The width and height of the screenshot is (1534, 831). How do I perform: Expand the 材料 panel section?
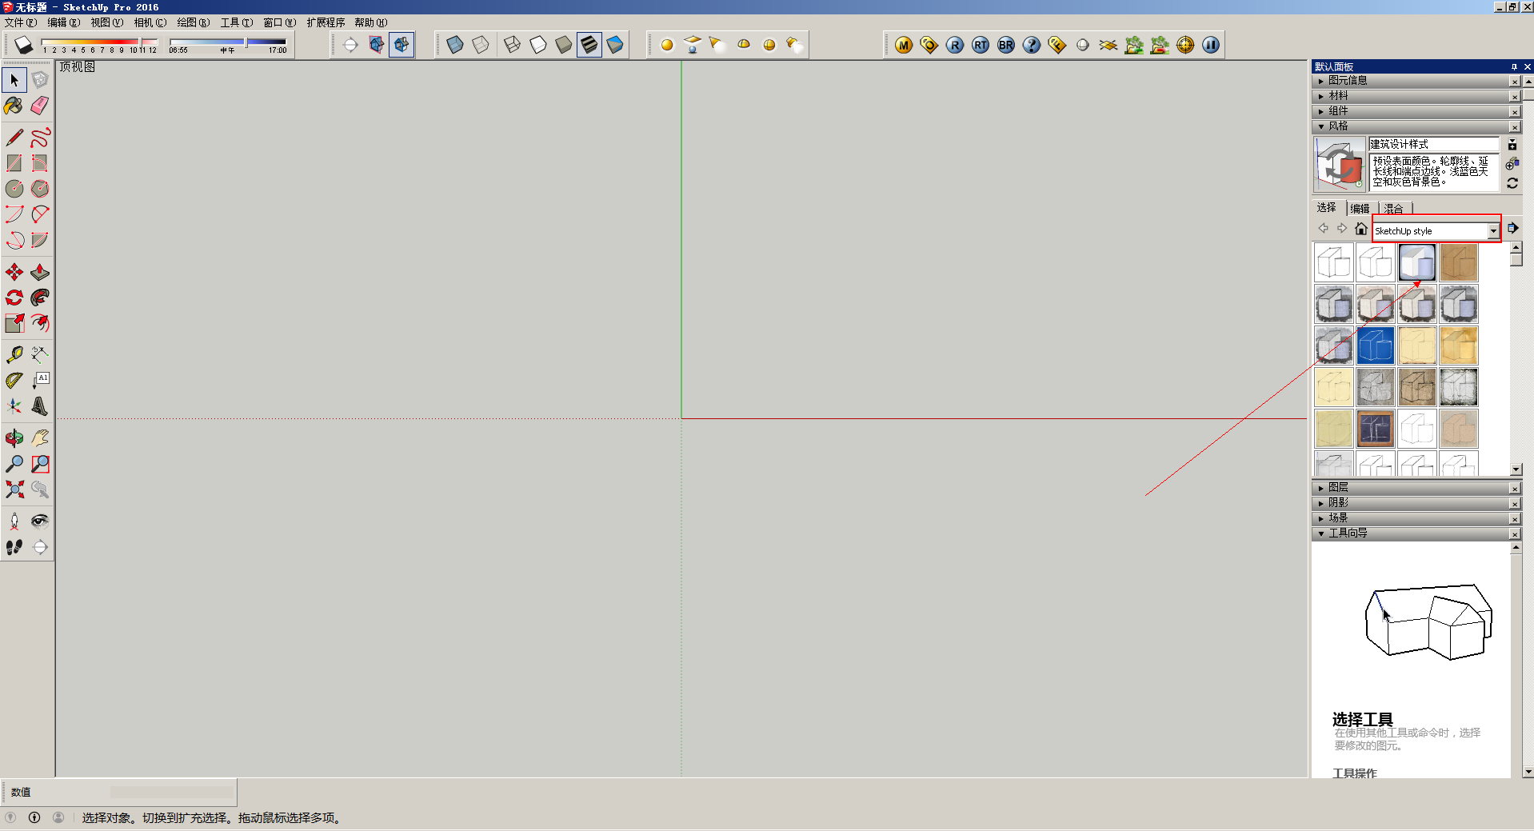click(x=1337, y=96)
